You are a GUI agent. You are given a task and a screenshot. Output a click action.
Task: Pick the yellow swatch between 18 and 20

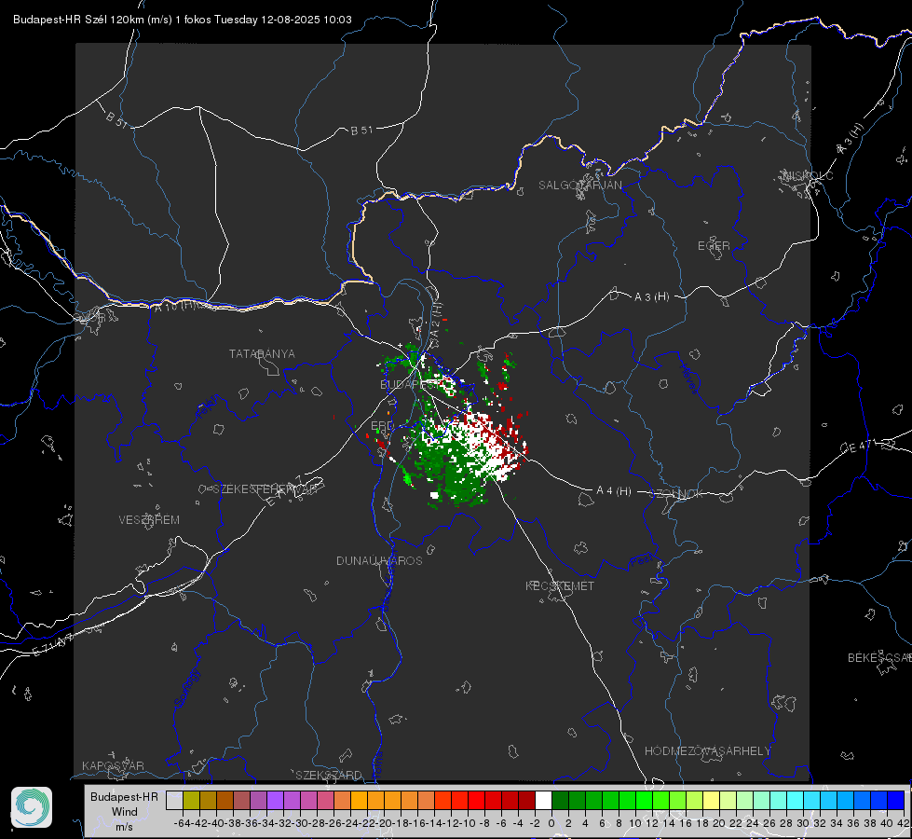(711, 800)
